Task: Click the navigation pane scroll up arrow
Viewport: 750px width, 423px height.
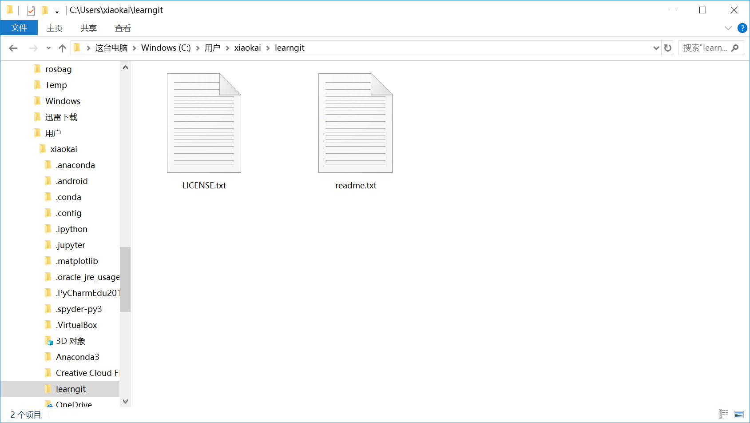Action: pos(125,68)
